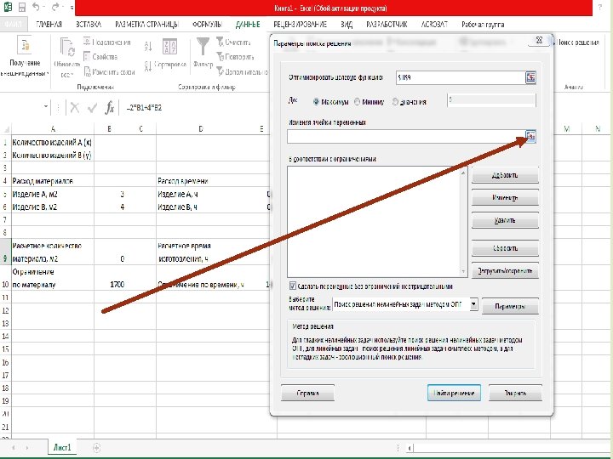Screen dimensions: 613x459
Task: Click the Загрузить/сохранить button
Action: point(505,271)
